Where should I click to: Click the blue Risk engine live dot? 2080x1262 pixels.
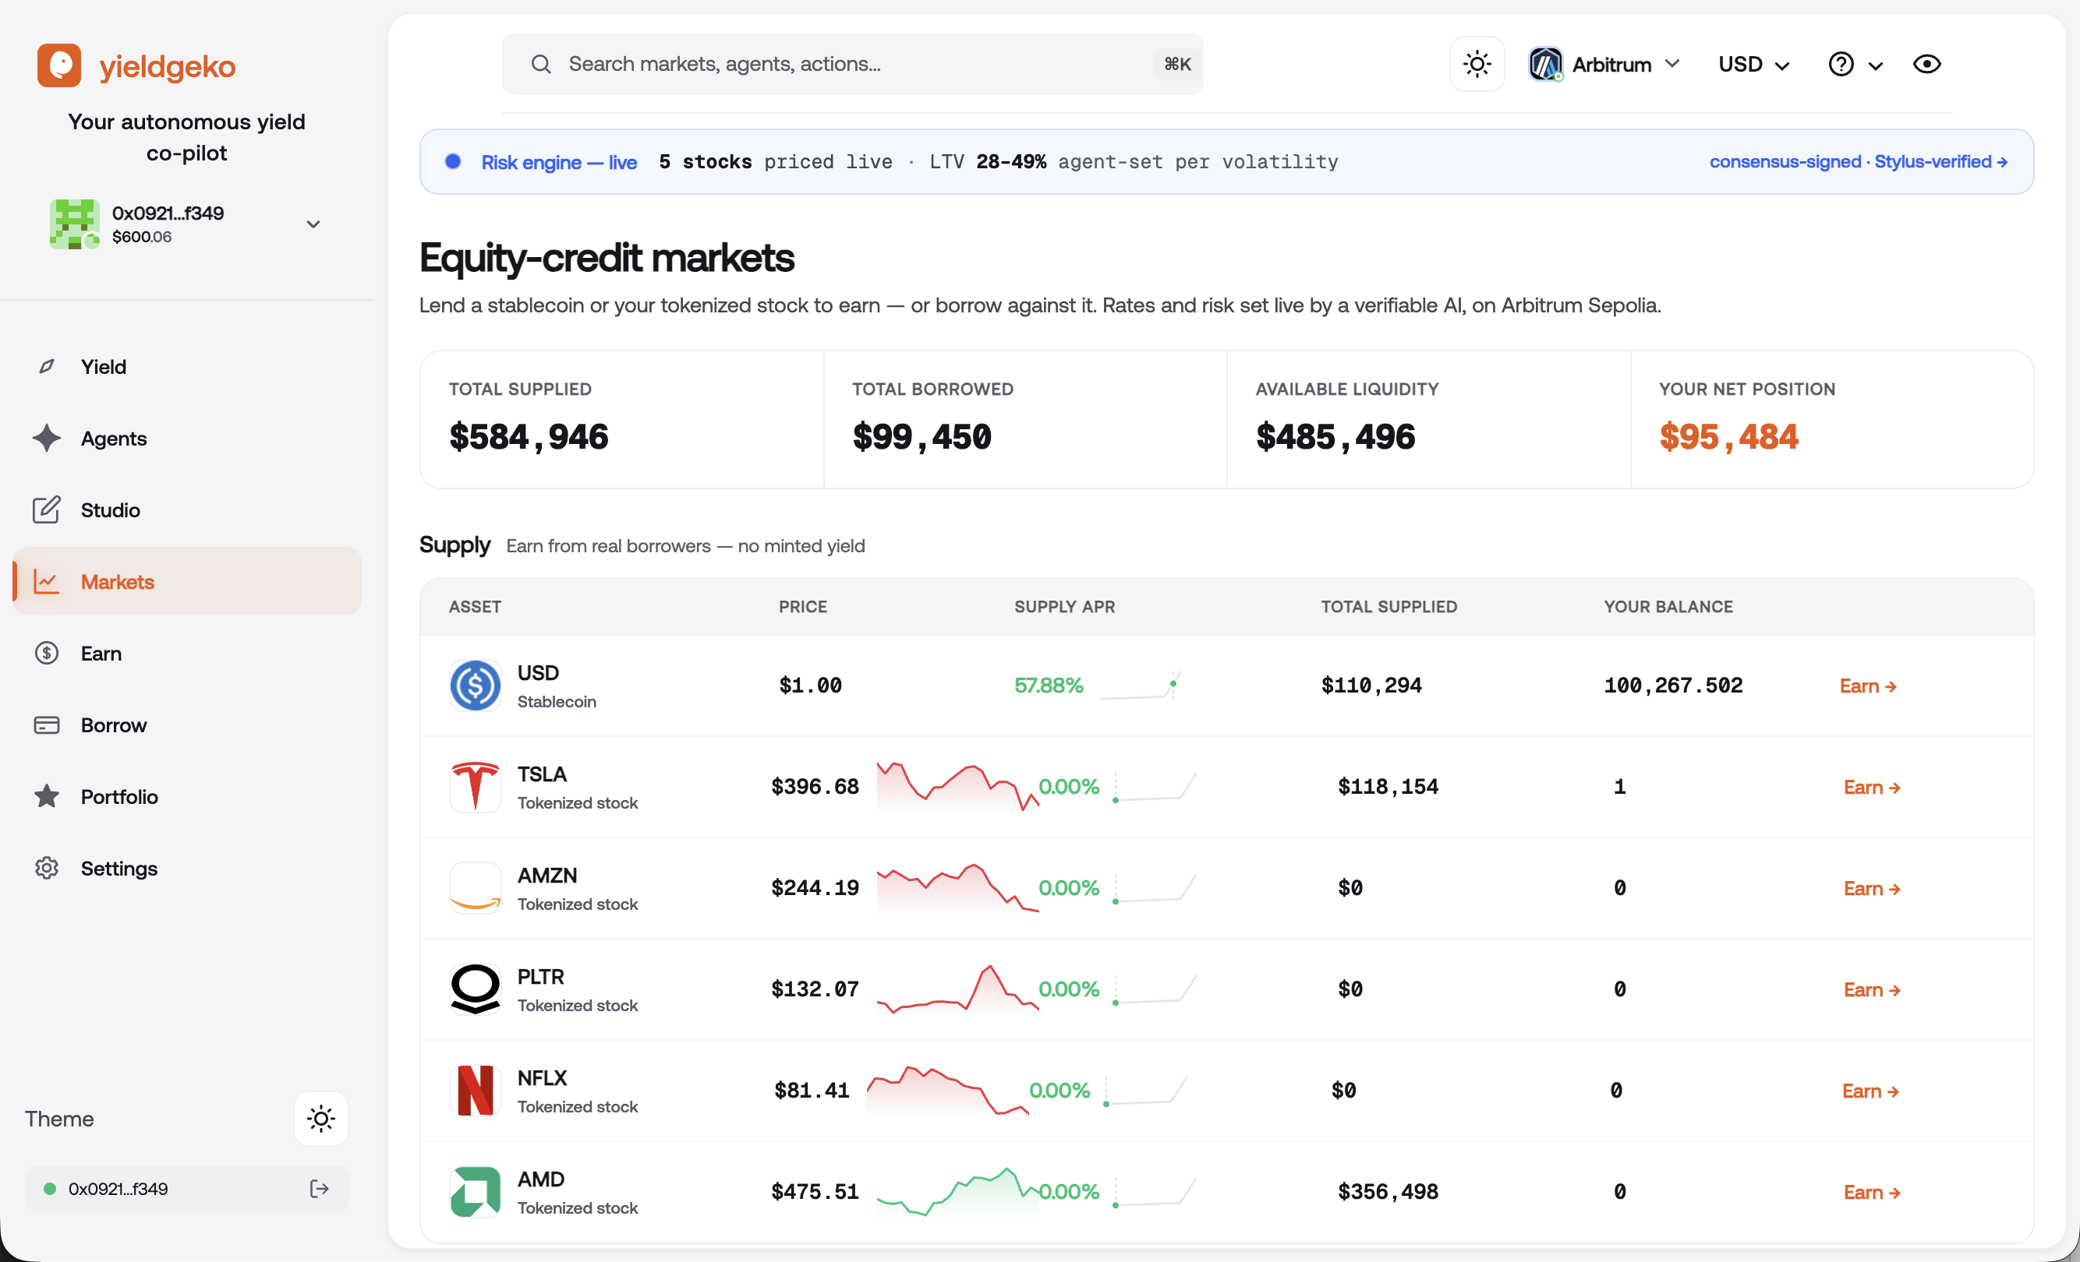pos(453,161)
